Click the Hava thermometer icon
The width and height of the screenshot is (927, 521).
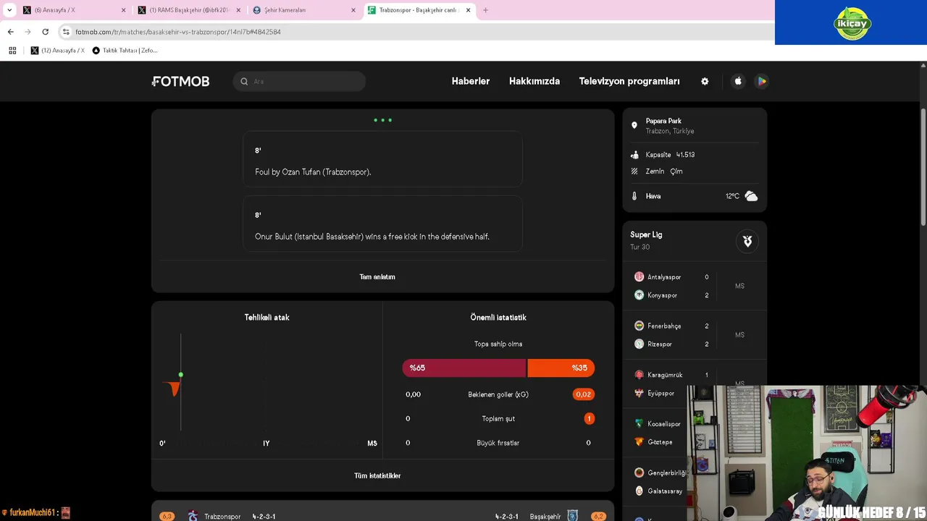tap(634, 196)
